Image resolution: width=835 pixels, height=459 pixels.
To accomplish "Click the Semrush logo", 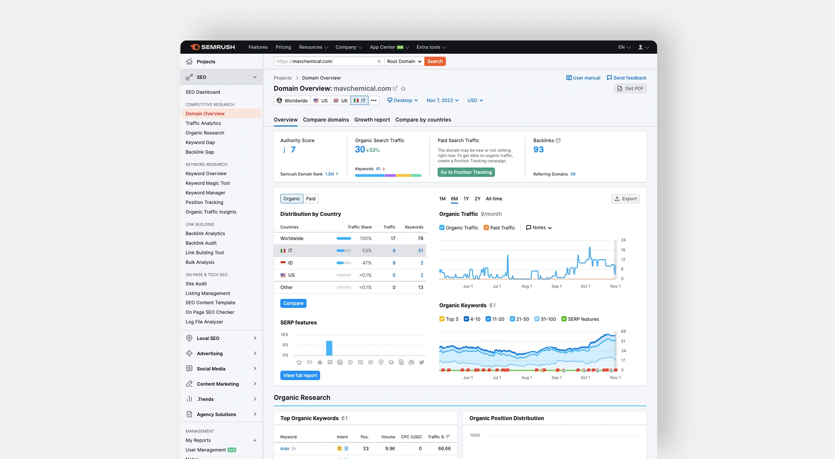I will coord(212,47).
